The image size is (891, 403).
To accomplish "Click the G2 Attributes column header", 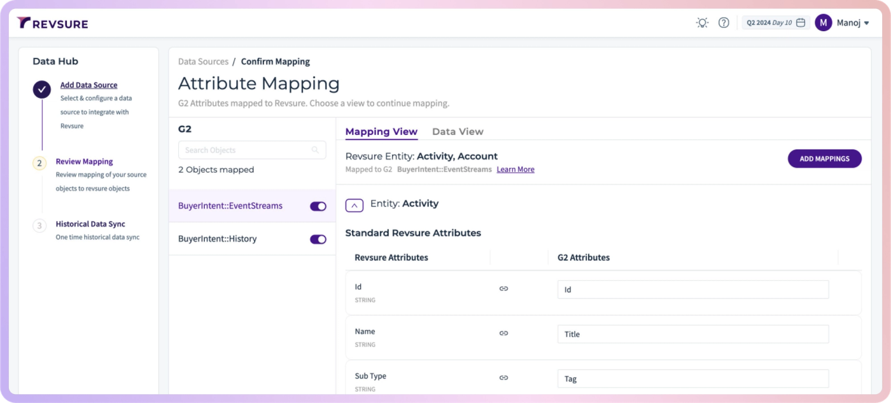I will (584, 257).
